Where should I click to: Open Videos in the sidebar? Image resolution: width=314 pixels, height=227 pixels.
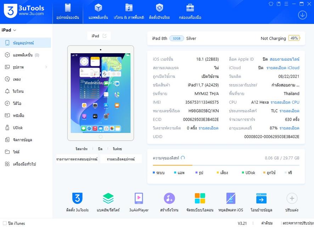26,103
